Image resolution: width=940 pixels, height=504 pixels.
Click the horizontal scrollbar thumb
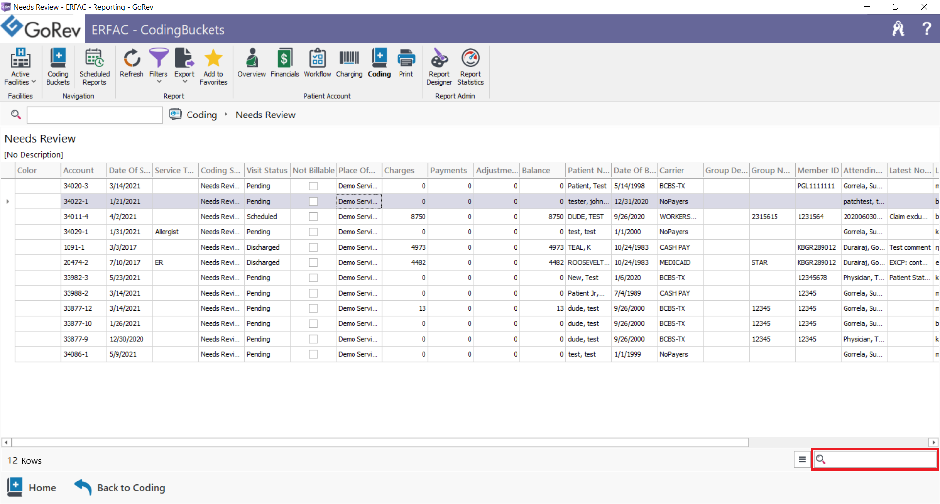380,442
